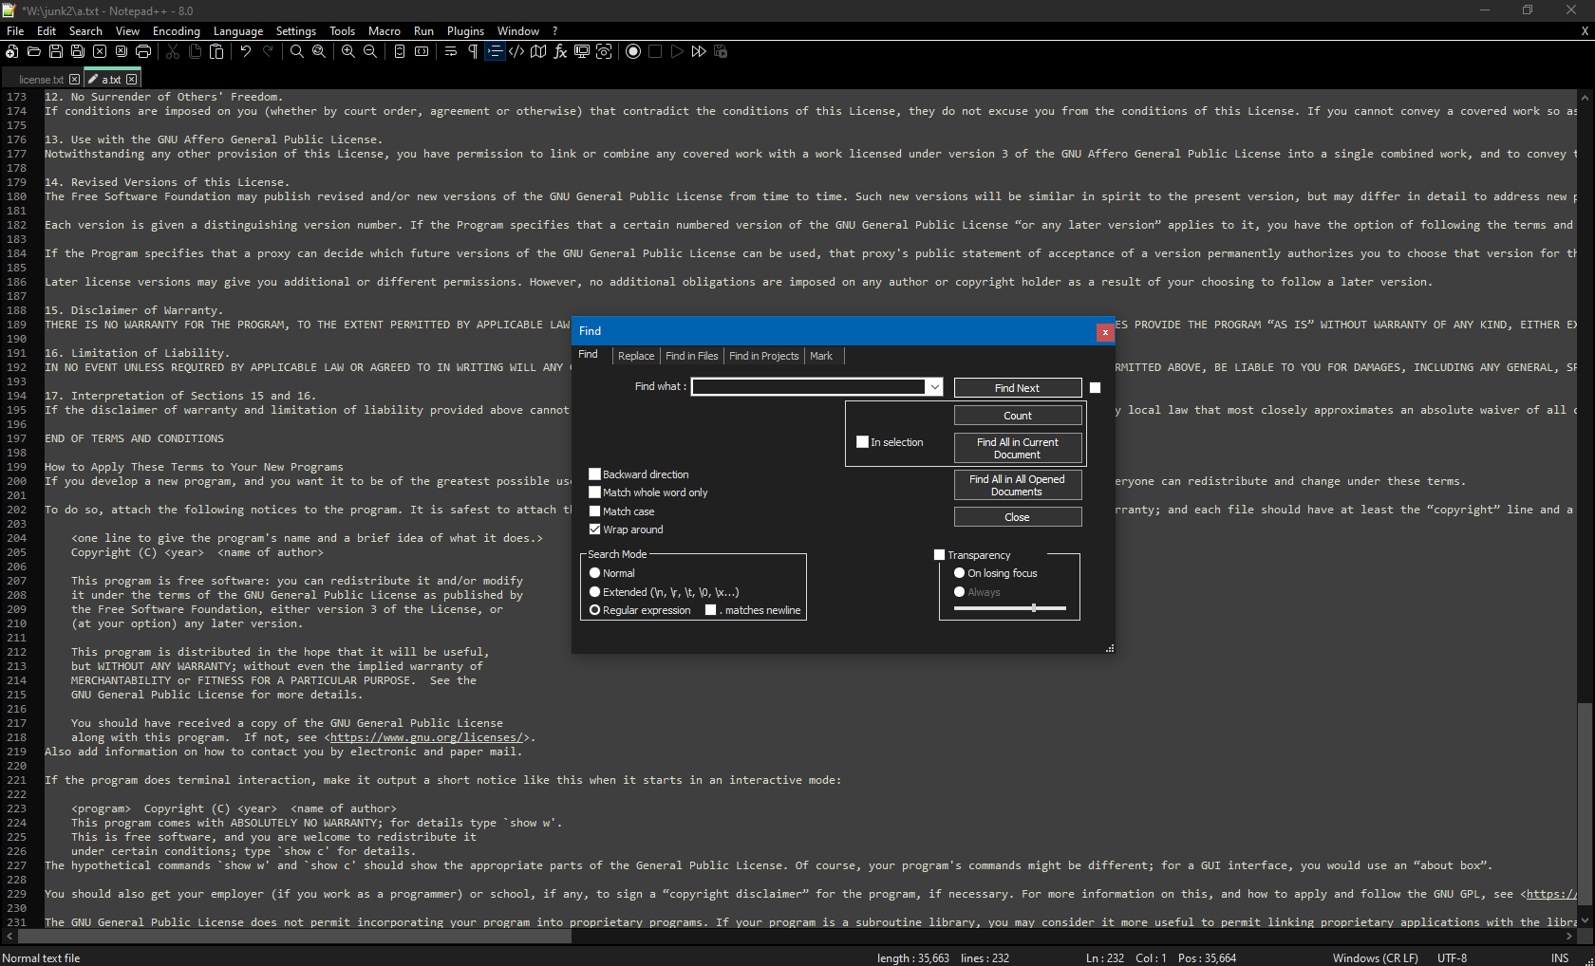
Task: Click Find All in All Opened Documents
Action: pyautogui.click(x=1017, y=485)
